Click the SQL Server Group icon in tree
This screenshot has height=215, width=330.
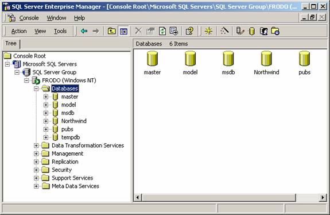[x=26, y=72]
